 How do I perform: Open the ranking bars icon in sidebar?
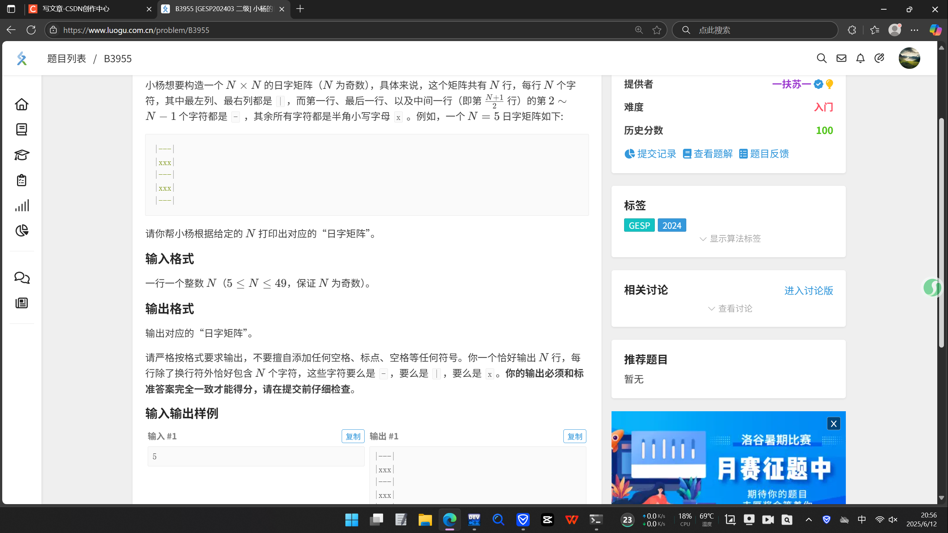21,205
